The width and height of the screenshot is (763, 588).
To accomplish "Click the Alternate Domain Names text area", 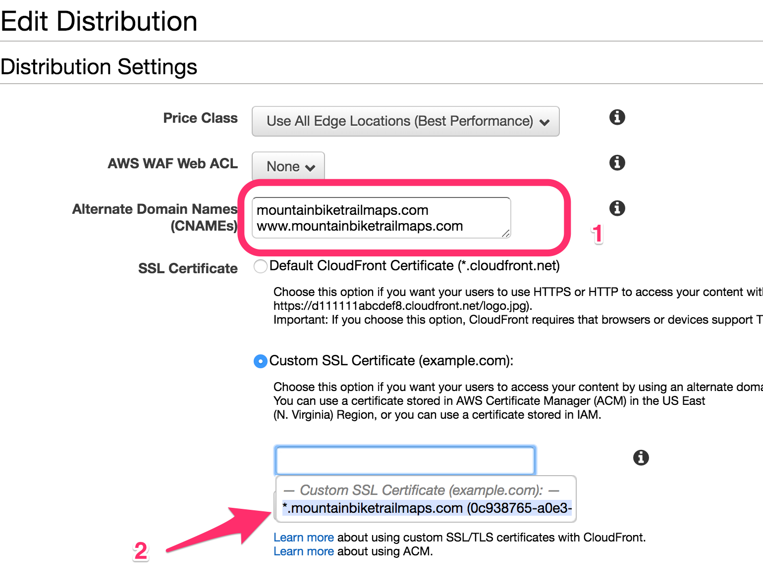I will coord(381,218).
